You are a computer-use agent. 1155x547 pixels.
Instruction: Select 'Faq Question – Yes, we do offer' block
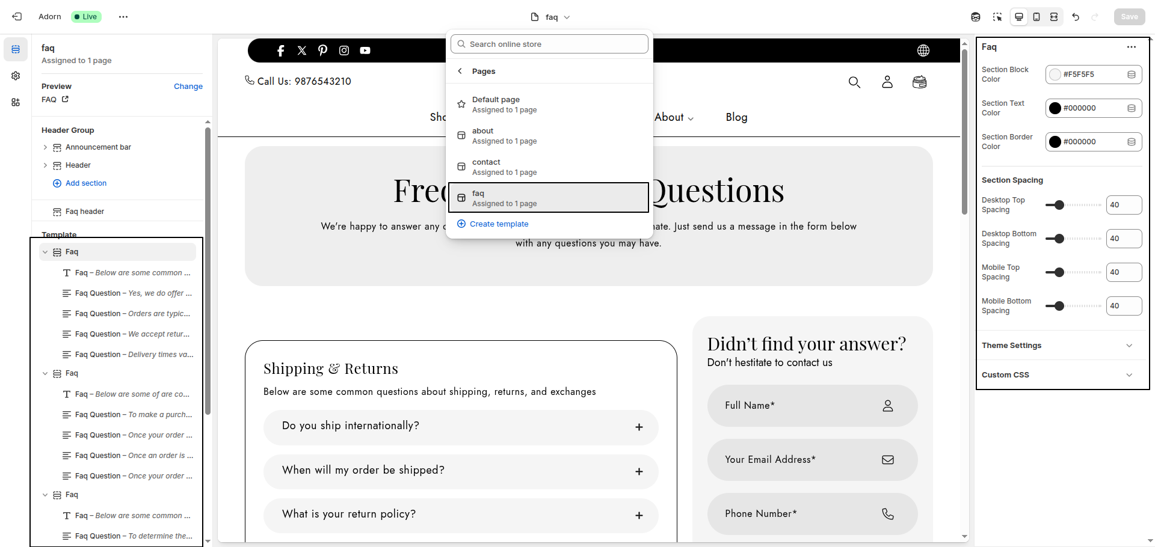[126, 293]
